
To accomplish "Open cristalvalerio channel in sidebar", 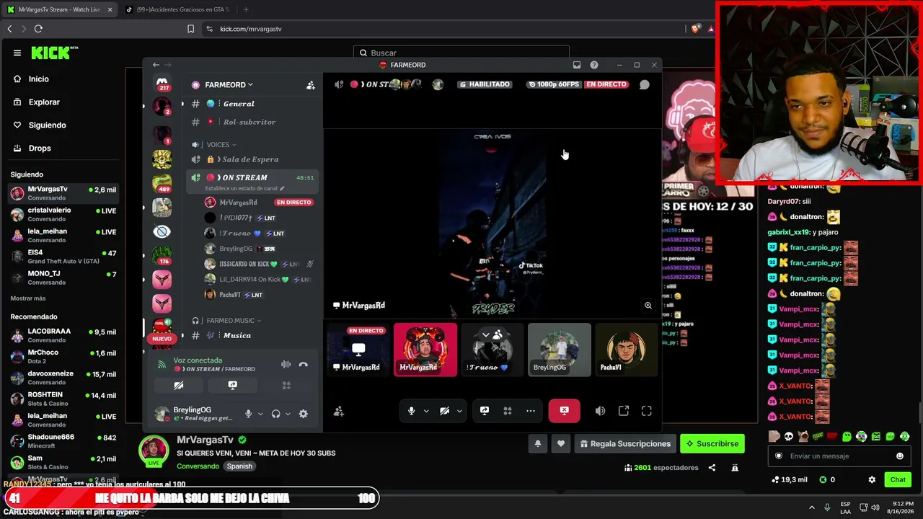I will pos(63,214).
